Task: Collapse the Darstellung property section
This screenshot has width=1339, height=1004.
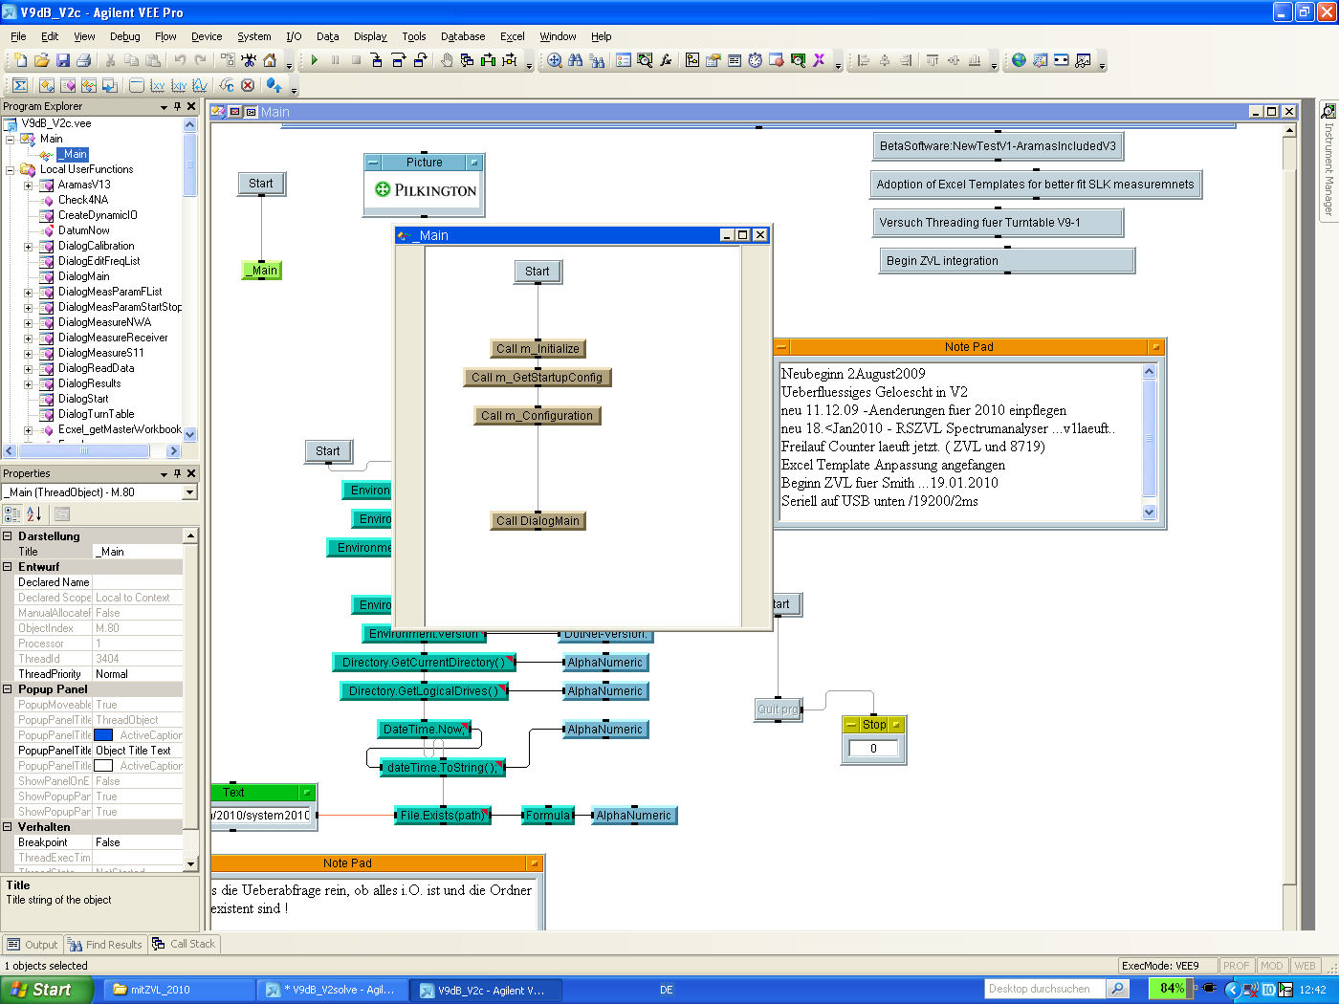Action: (8, 536)
